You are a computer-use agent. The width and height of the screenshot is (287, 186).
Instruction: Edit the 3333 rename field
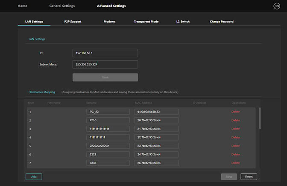[108, 163]
